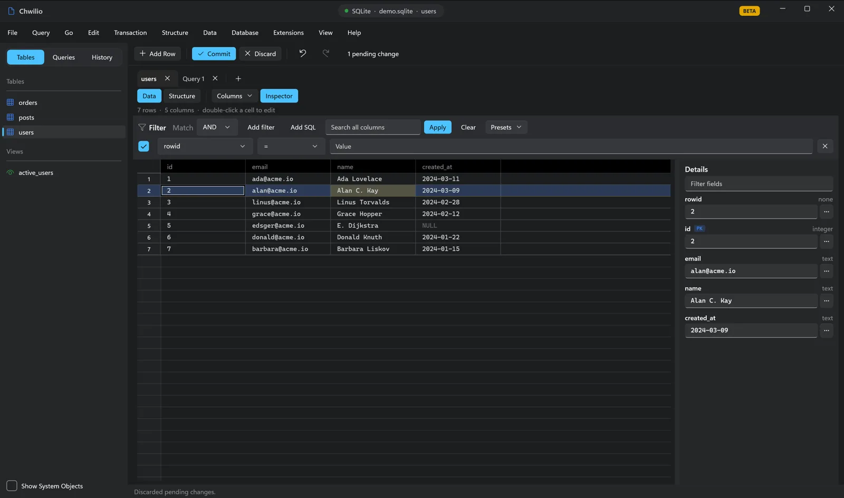This screenshot has height=498, width=844.
Task: Click the NULL created_at cell
Action: (458, 226)
